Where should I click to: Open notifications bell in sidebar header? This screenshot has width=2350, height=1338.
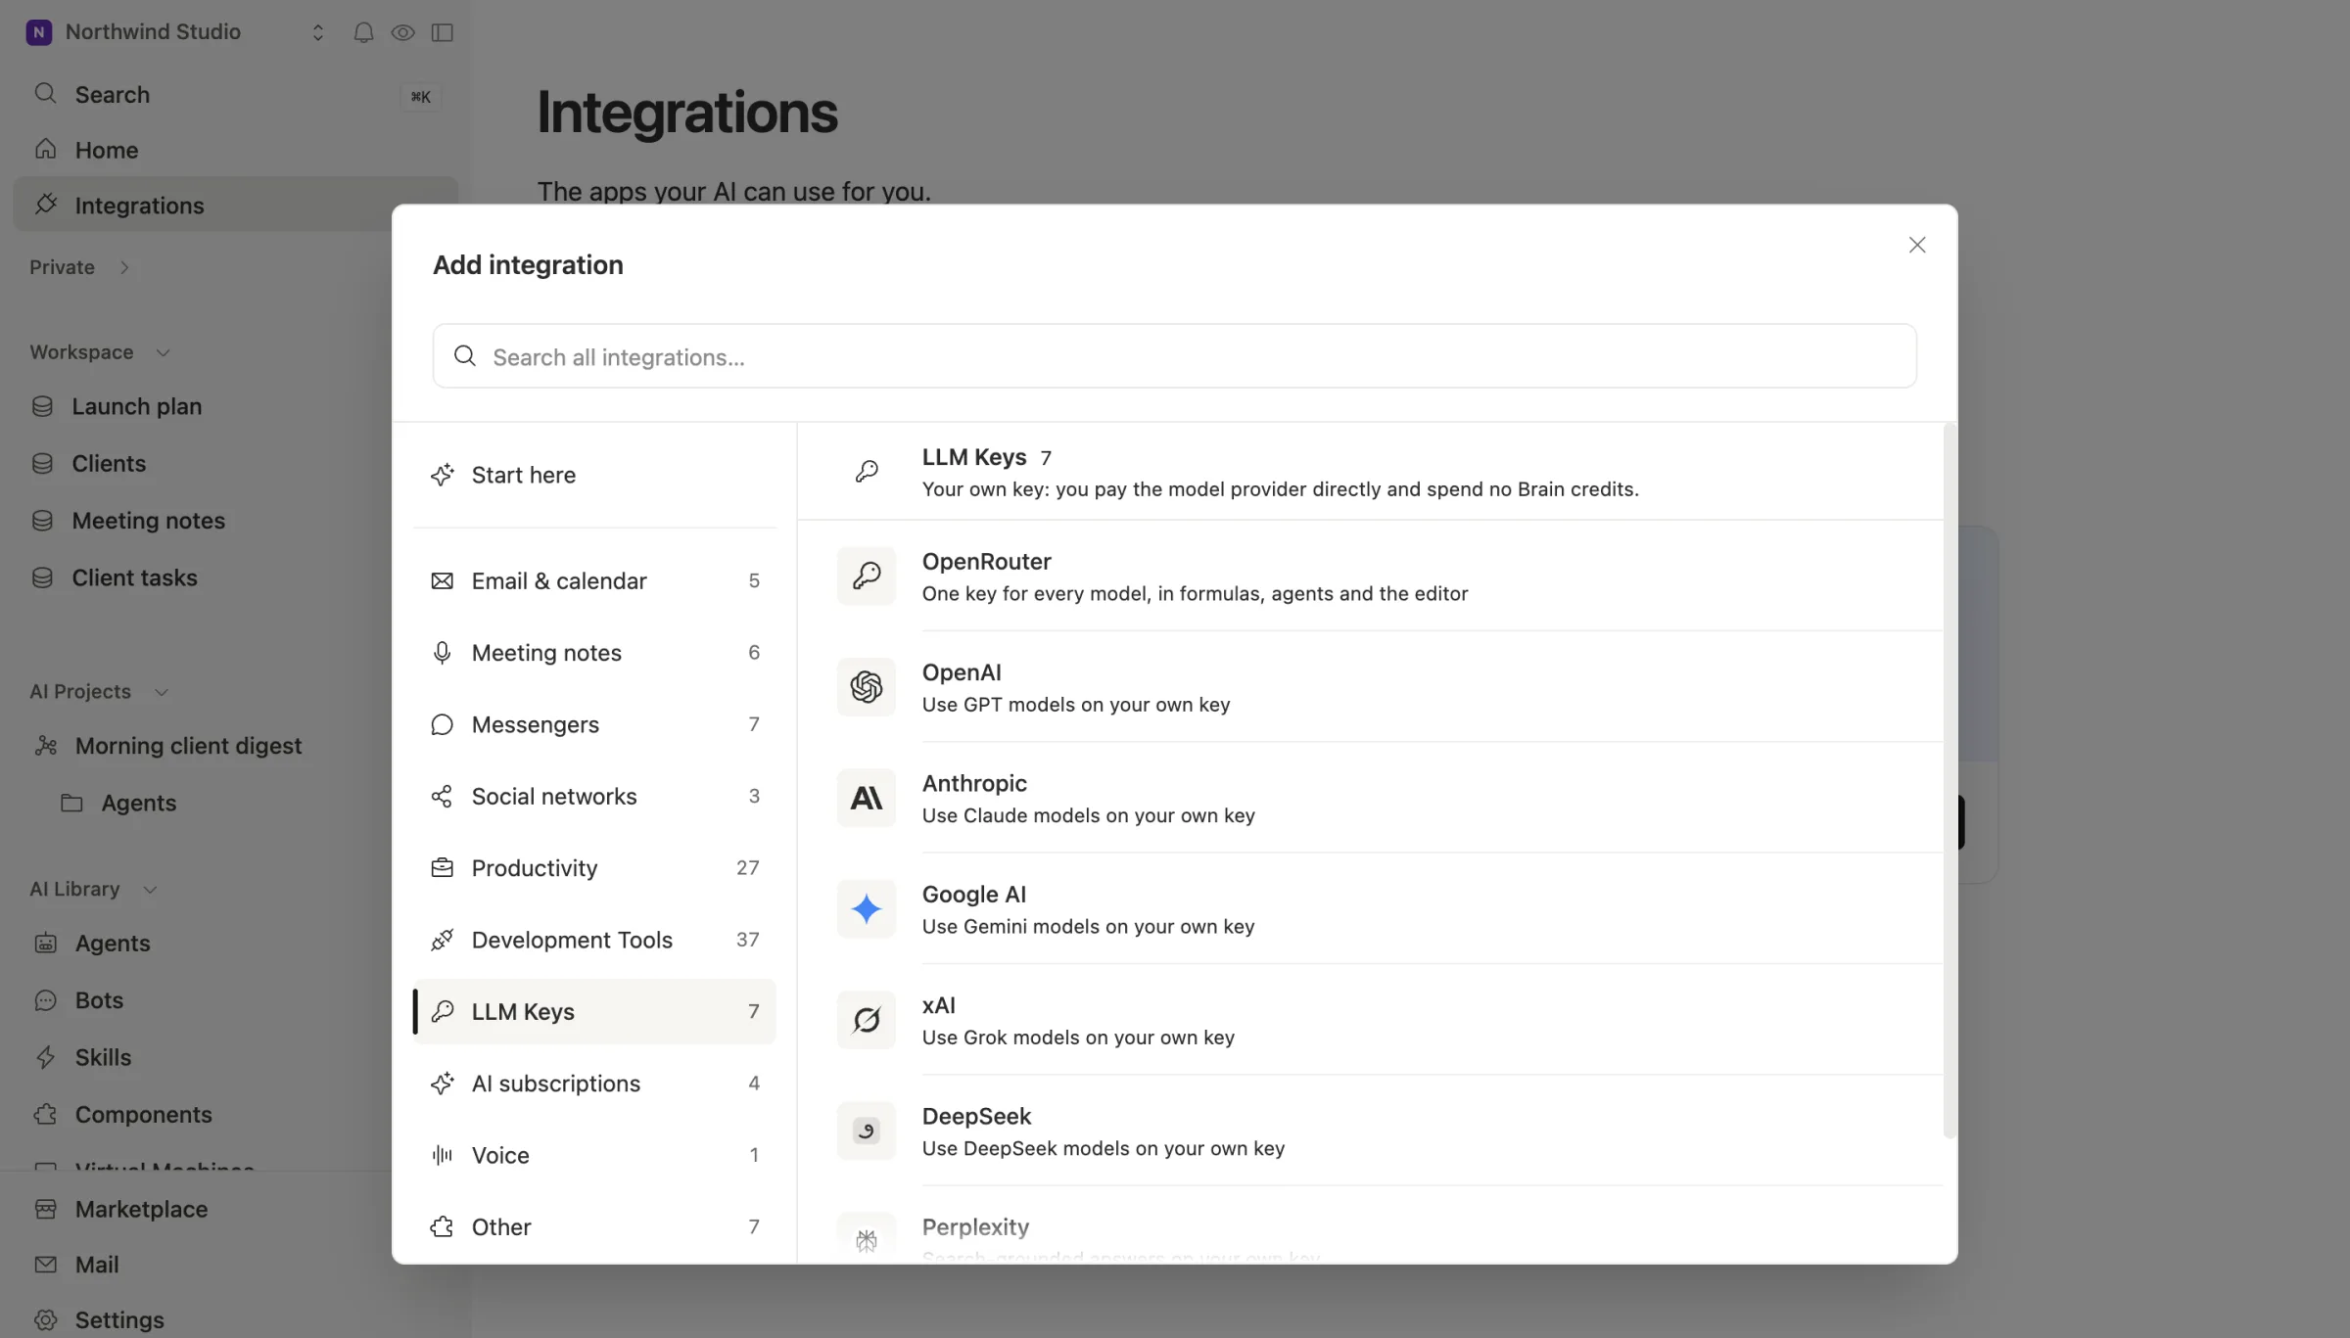pos(363,32)
